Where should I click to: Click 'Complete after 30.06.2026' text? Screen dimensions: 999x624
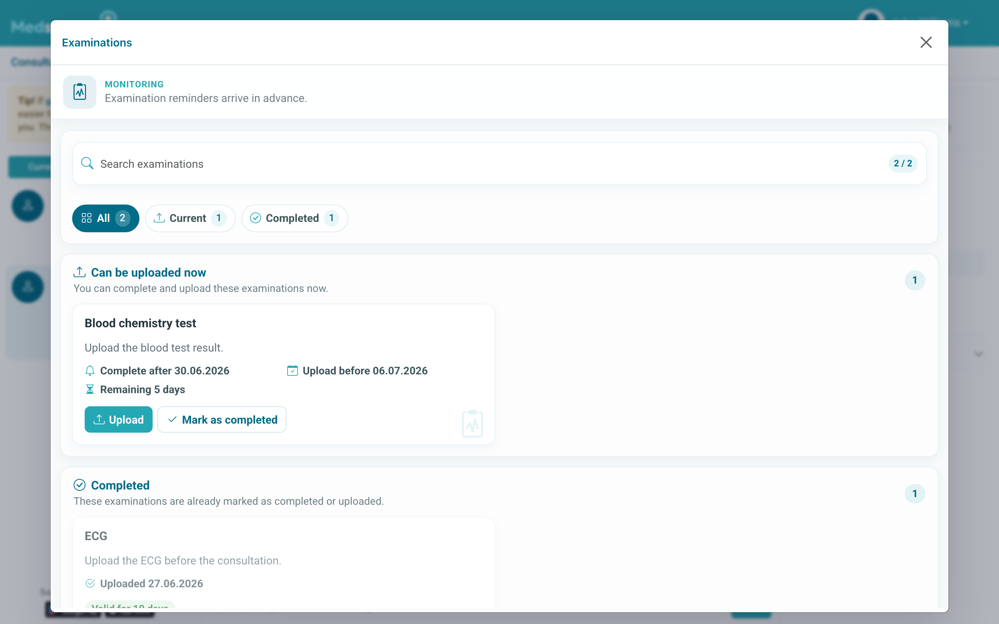click(x=165, y=371)
